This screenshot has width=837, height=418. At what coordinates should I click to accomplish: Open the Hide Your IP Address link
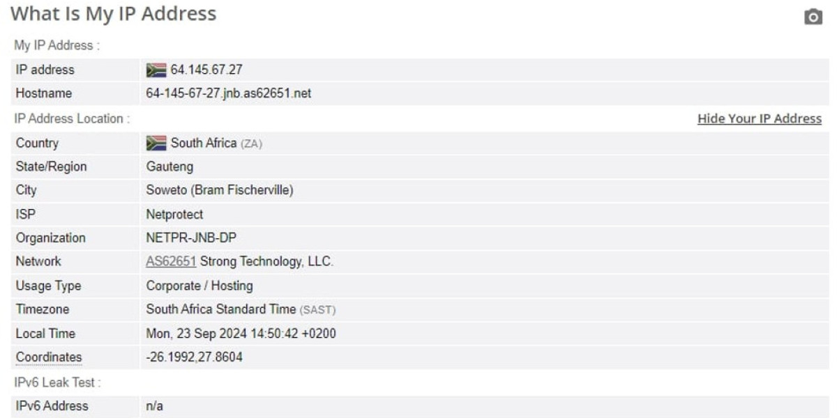(760, 119)
